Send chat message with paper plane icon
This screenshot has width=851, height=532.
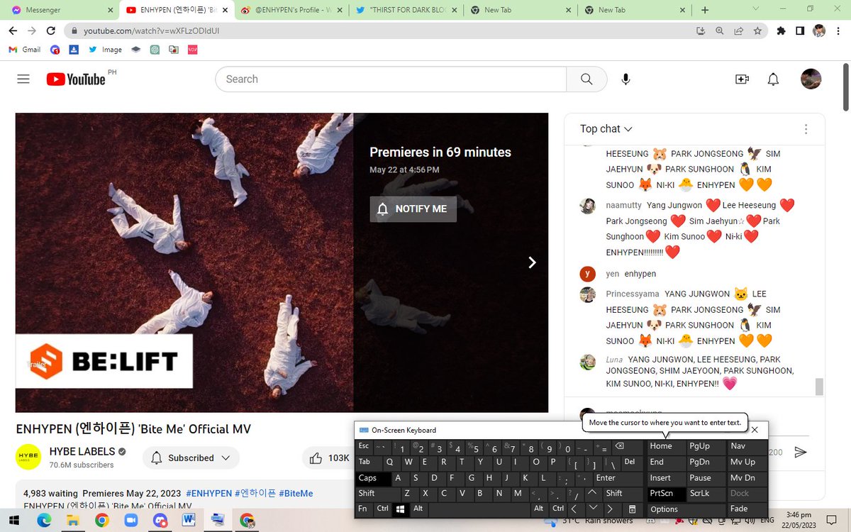(801, 453)
